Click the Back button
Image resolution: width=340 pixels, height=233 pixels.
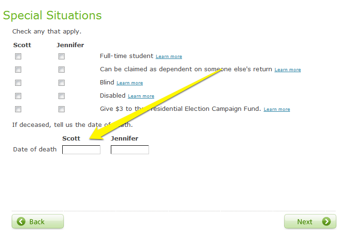click(x=38, y=222)
